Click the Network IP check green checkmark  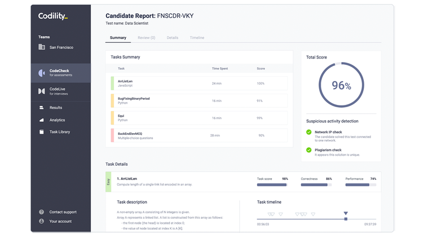point(309,132)
